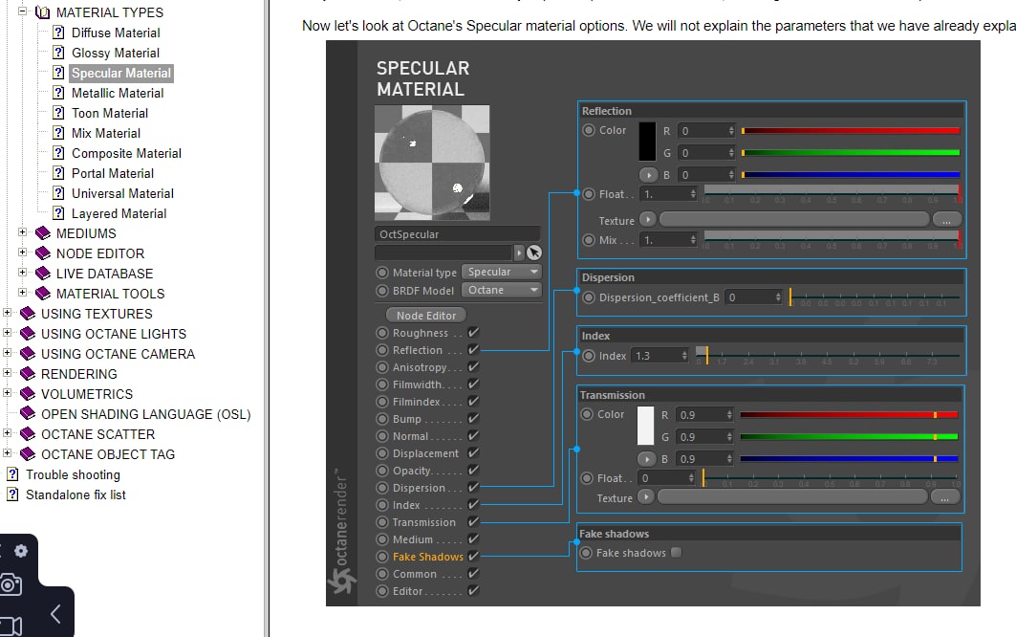Click the purple book icon beside LIVE DATABASE

(x=43, y=274)
